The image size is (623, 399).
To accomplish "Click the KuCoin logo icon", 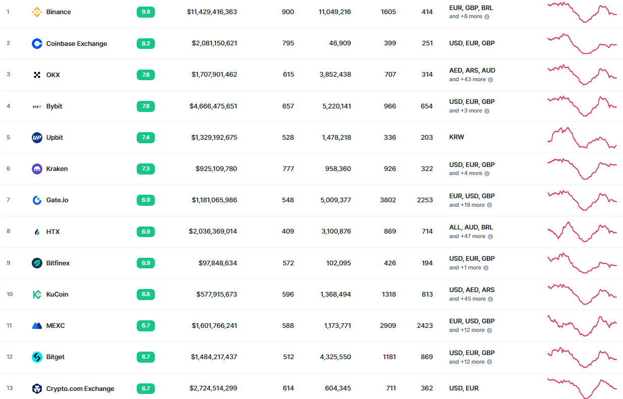I will click(37, 294).
